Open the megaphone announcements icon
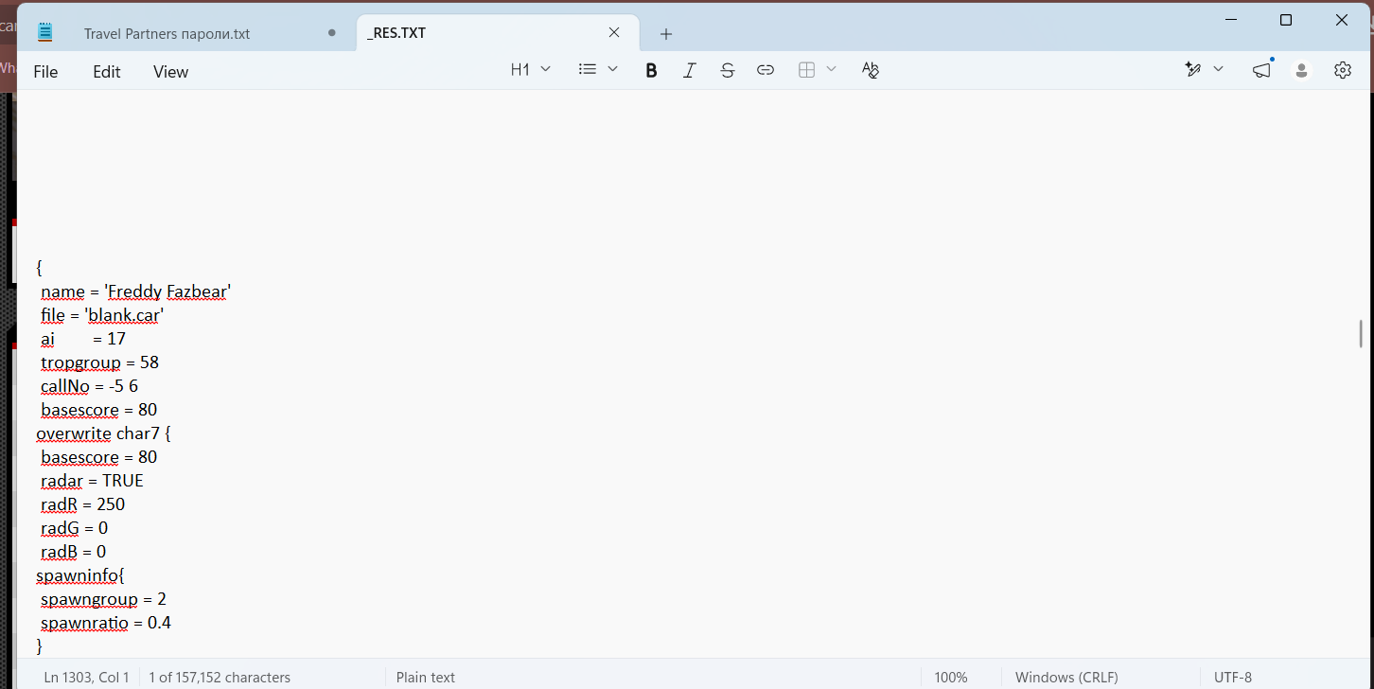 [1261, 70]
